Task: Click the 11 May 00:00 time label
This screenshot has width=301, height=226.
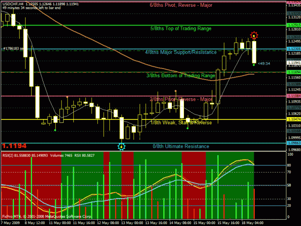Action: coord(60,223)
